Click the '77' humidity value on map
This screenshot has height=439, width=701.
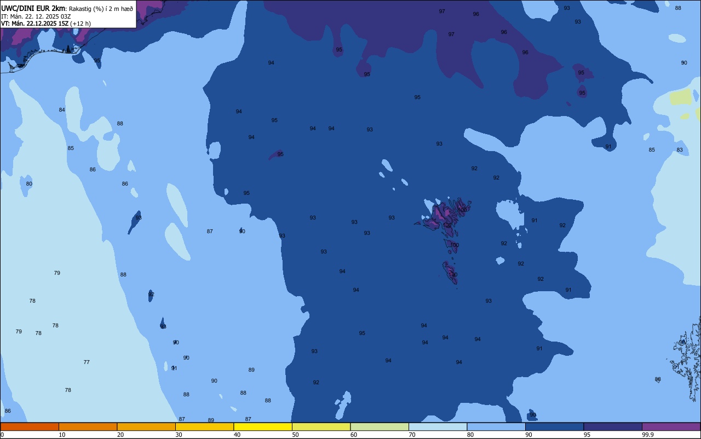tap(87, 362)
